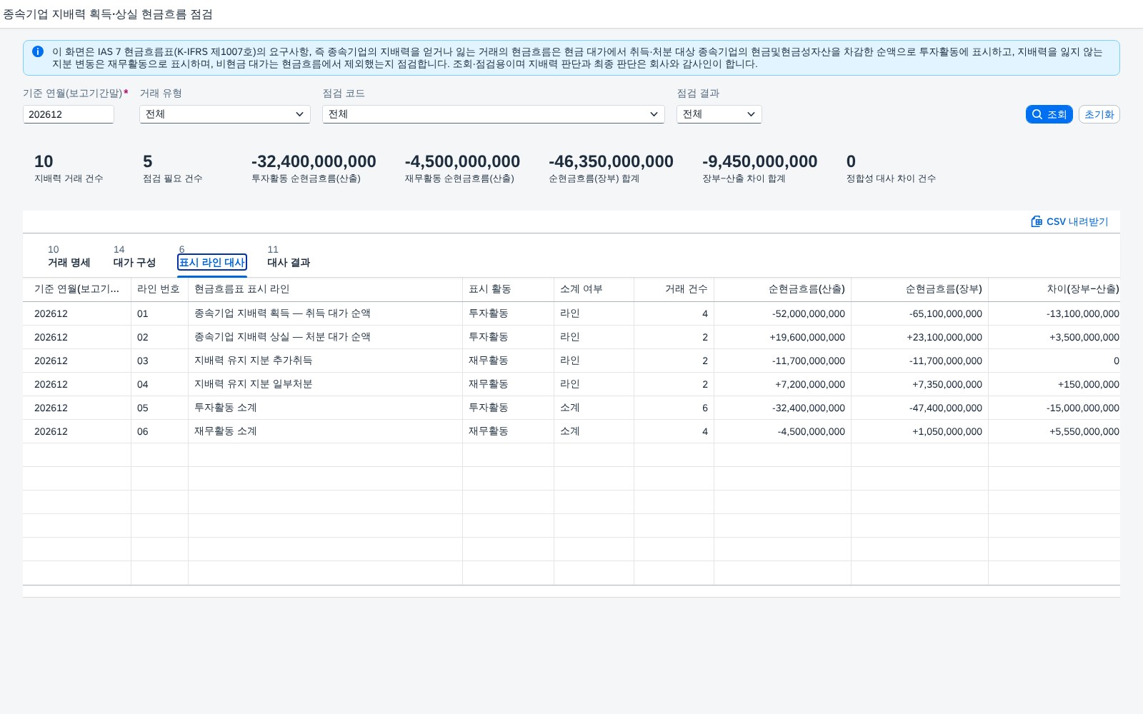Click the 소계 여부 column header
The width and height of the screenshot is (1143, 714).
click(594, 289)
